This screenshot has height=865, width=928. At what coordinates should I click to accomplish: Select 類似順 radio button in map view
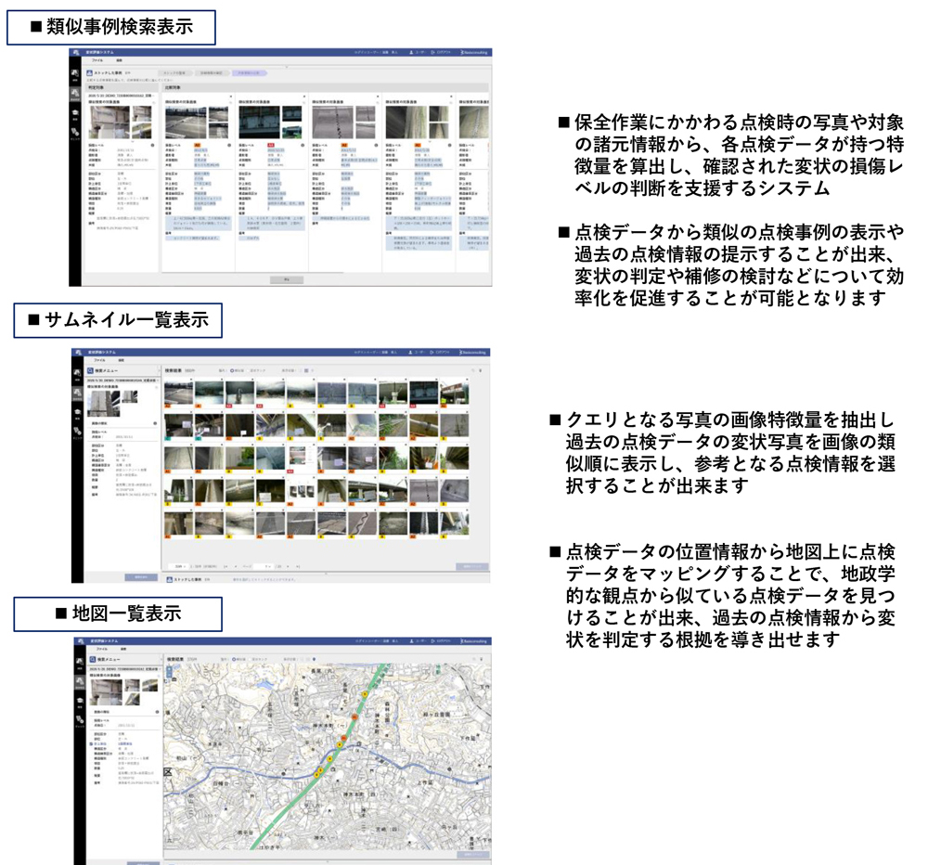click(x=234, y=659)
